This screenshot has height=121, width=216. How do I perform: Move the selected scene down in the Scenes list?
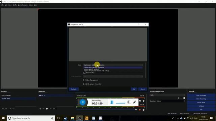point(13,109)
